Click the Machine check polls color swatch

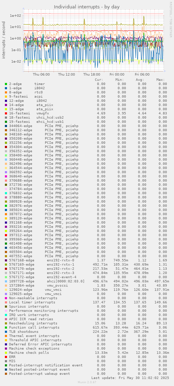pos(6,352)
